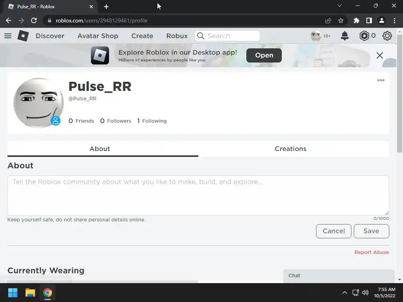403x302 pixels.
Task: Reload the Roblox page
Action: tap(34, 20)
